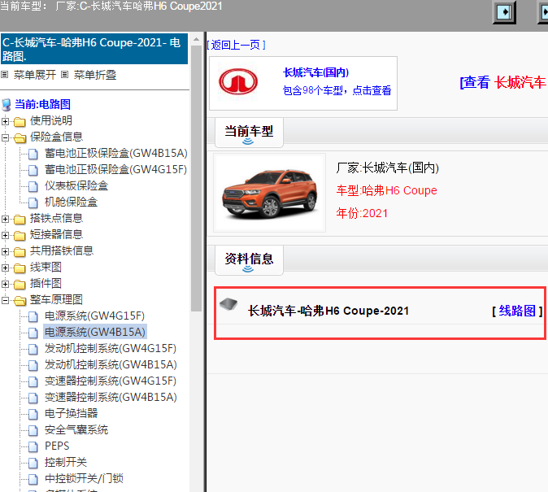Viewport: 548px width, 492px height.
Task: Click 菜单展开 to expand all menus
Action: [x=35, y=75]
